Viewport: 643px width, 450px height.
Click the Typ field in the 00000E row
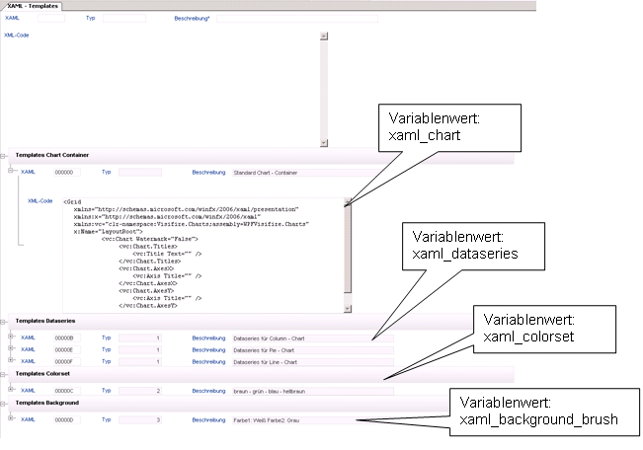(x=140, y=350)
